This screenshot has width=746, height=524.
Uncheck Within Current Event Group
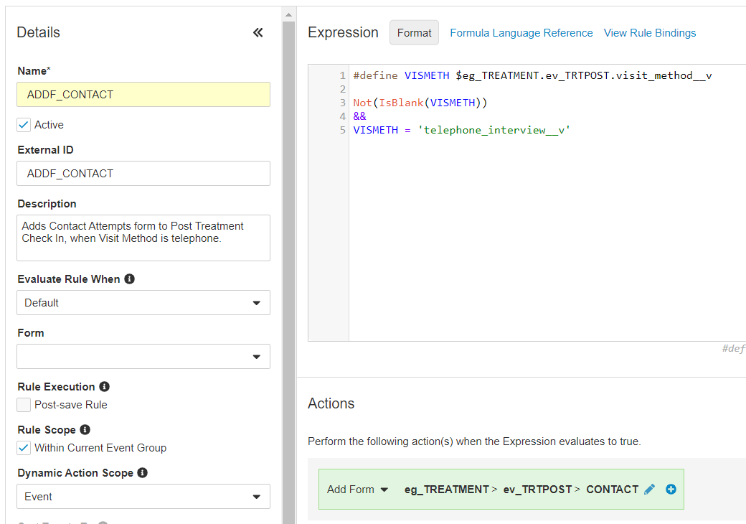(24, 448)
